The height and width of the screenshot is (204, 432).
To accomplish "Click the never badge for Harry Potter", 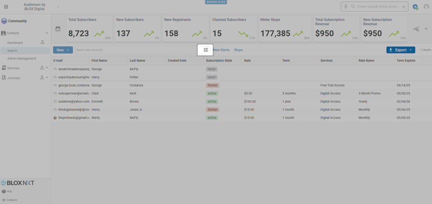I will tap(212, 77).
